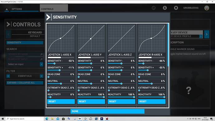Image resolution: width=215 pixels, height=121 pixels.
Task: Click the Sensitivity panel vertical scrollbar
Action: pyautogui.click(x=168, y=45)
